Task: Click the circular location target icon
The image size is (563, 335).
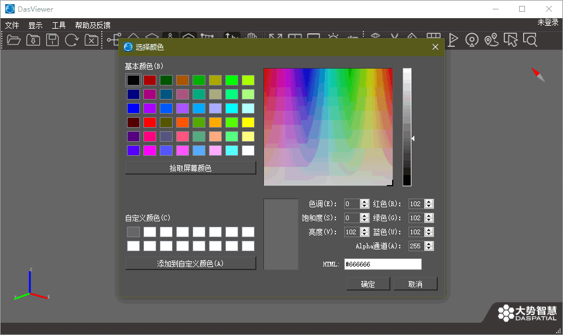Action: pos(472,40)
